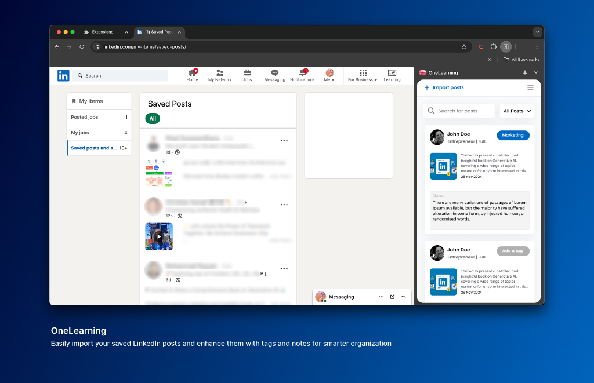Image resolution: width=594 pixels, height=383 pixels.
Task: Click browser forward arrow
Action: click(70, 47)
